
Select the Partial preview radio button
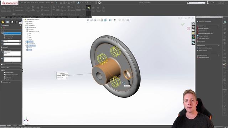[x=4, y=79]
